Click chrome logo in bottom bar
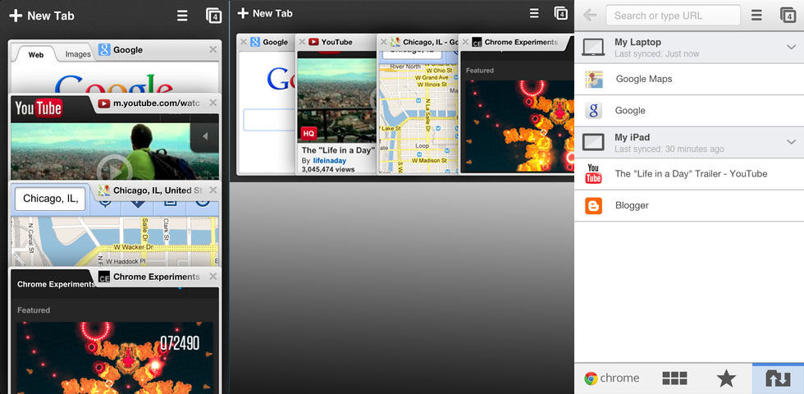Viewport: 804px width, 394px height. tap(612, 378)
